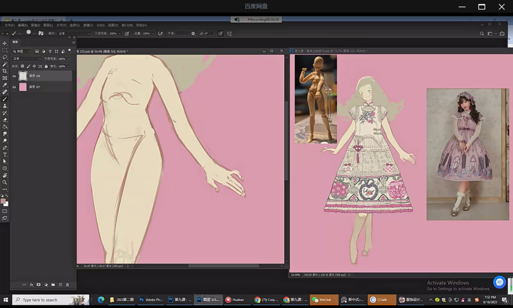The width and height of the screenshot is (513, 308).
Task: Select the Crop tool
Action: point(5,71)
